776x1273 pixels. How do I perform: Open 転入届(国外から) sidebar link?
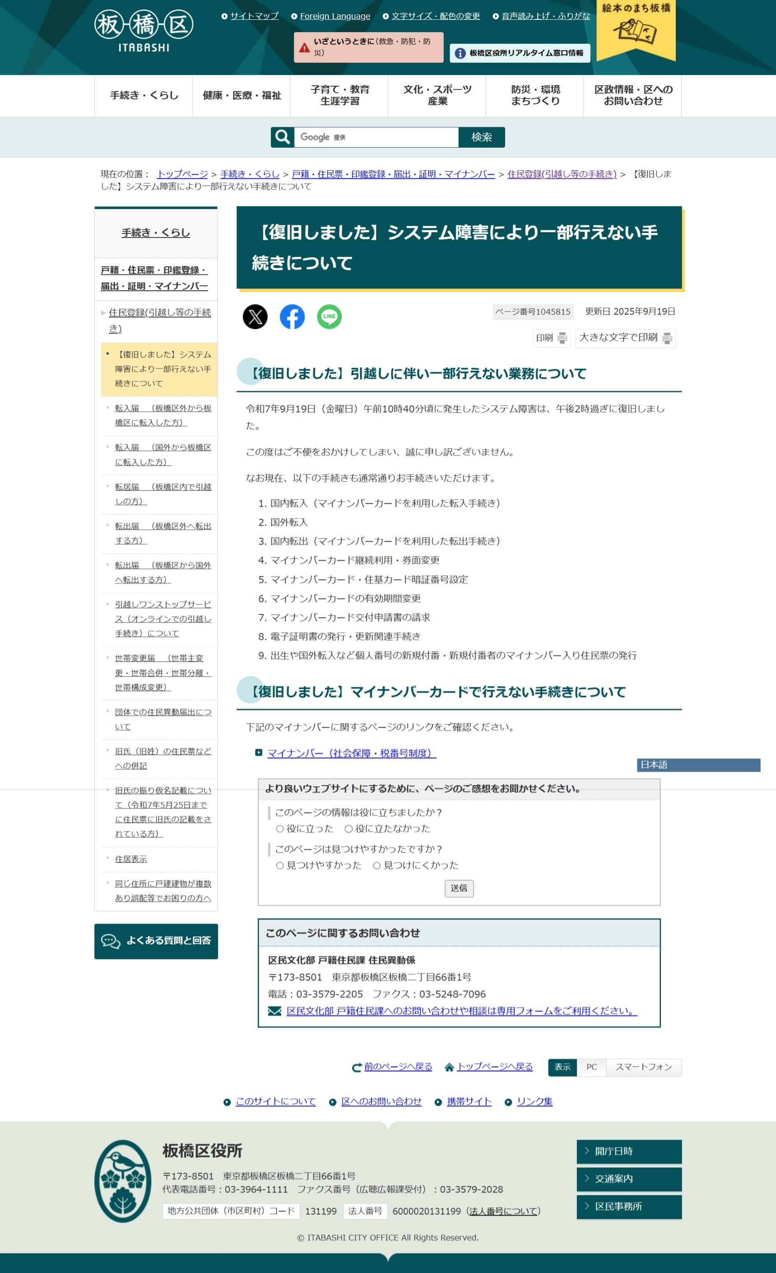click(163, 455)
